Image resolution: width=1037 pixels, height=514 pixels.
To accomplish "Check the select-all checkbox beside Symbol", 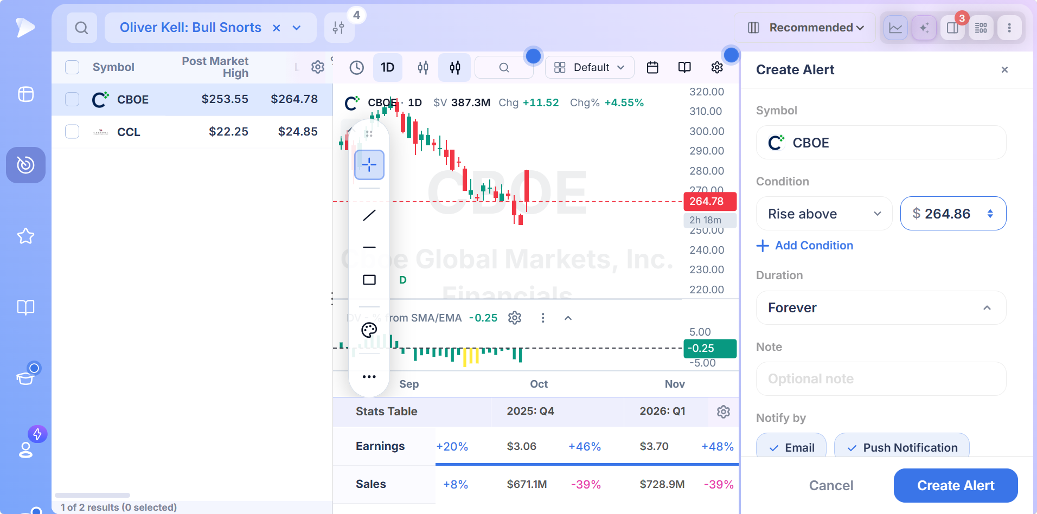I will [72, 67].
